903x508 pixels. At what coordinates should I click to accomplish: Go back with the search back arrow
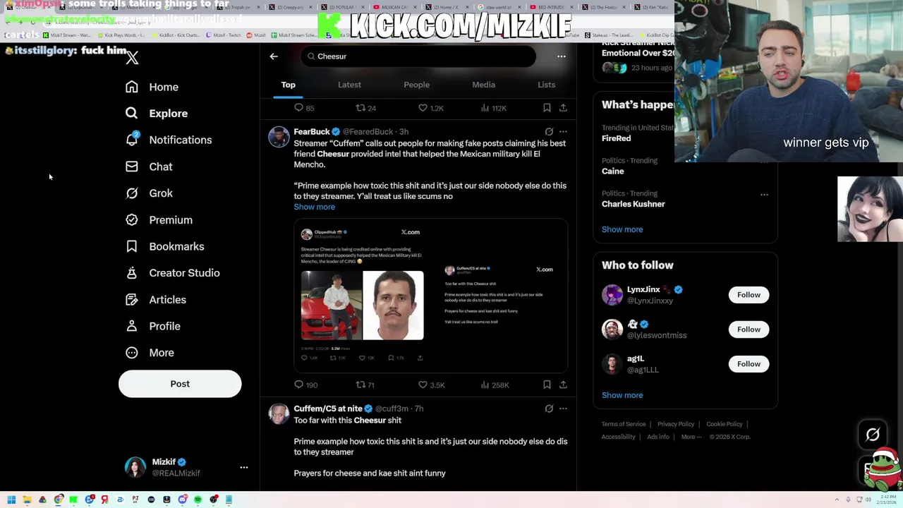[274, 56]
